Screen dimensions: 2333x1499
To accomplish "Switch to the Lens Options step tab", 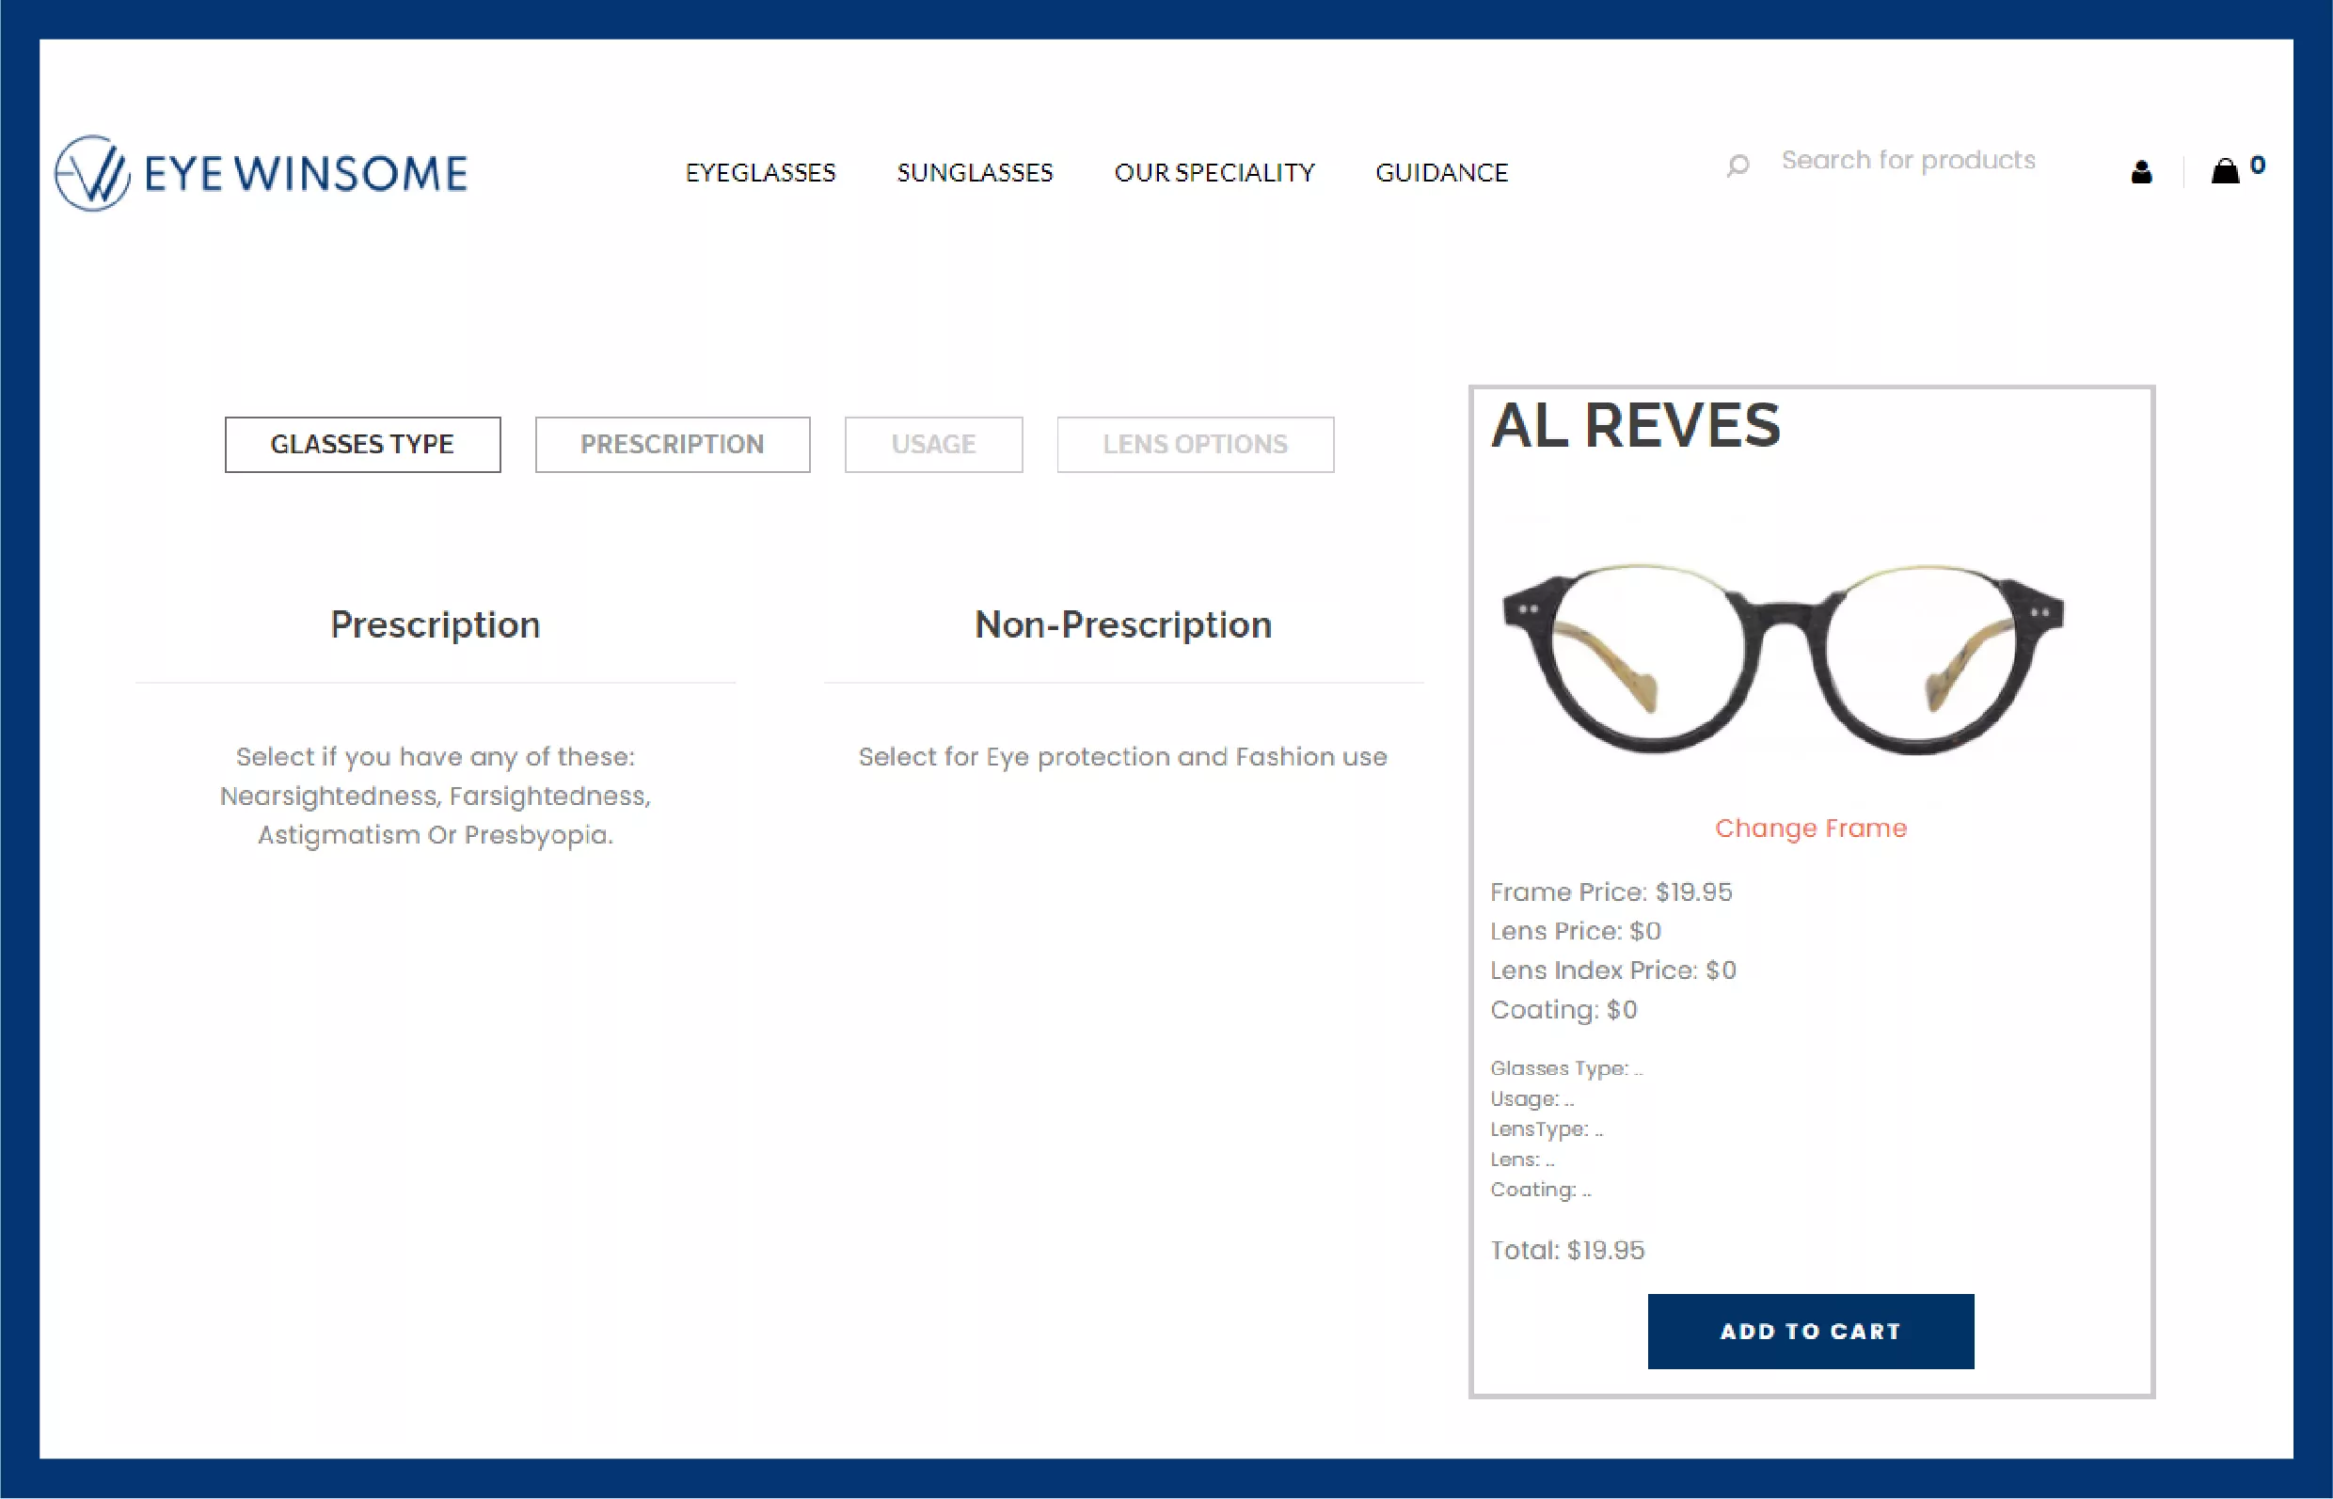I will [1195, 445].
